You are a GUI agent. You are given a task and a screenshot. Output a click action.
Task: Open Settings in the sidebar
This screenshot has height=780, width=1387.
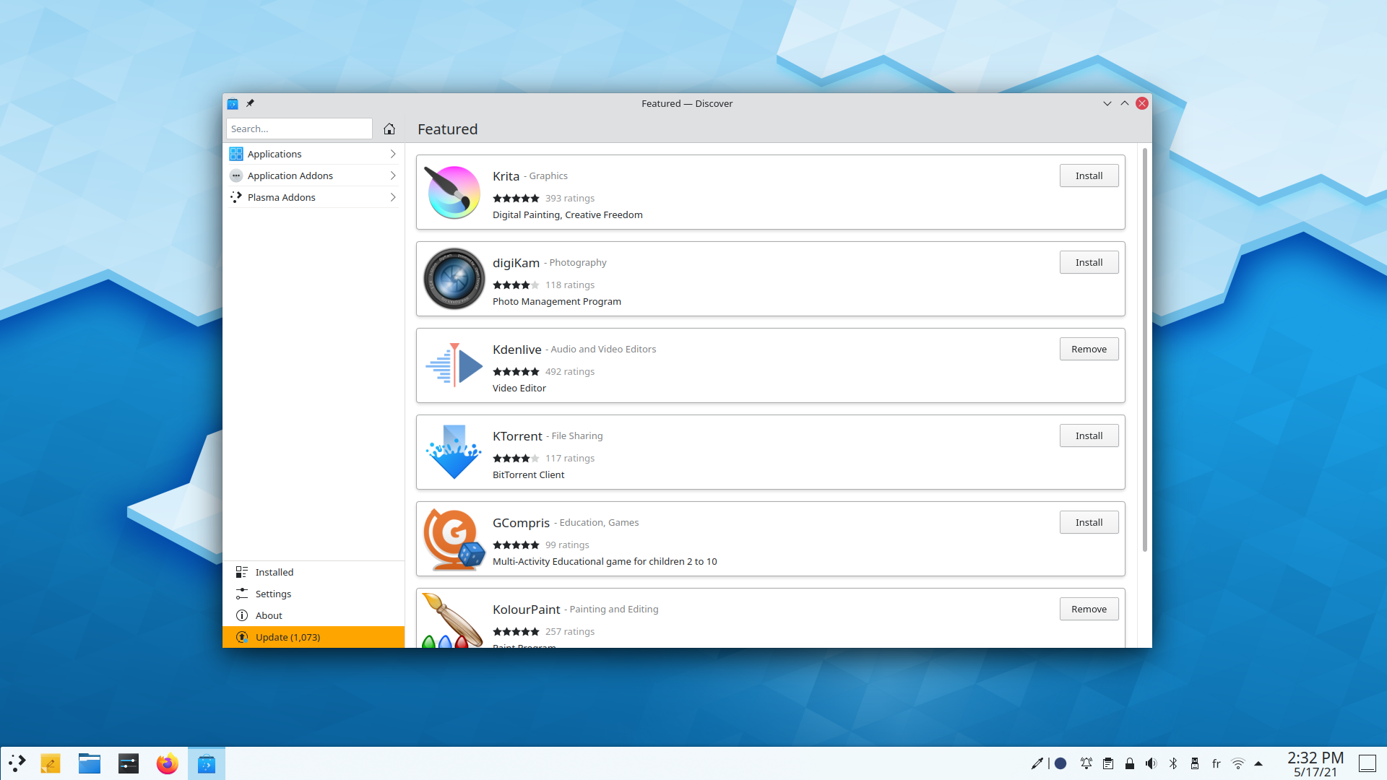314,594
